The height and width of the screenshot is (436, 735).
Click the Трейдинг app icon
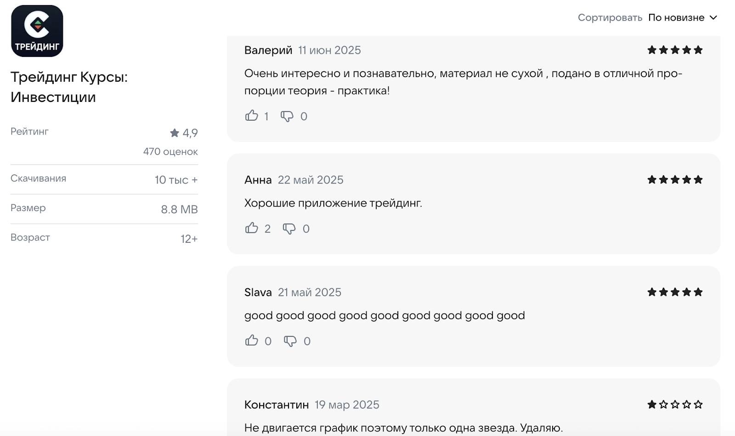point(37,31)
